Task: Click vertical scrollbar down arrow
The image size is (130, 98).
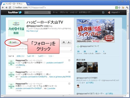Action: pos(128,93)
